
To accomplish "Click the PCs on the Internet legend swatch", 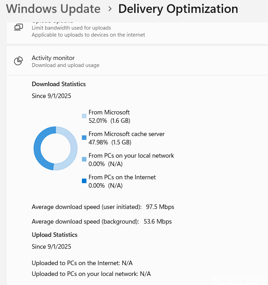I will click(84, 181).
